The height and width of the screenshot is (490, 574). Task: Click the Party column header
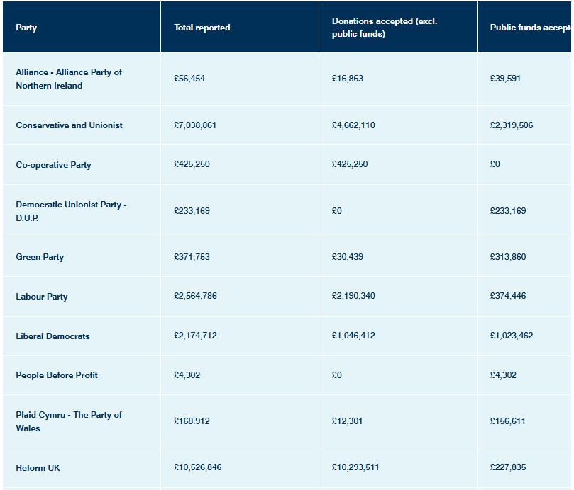pyautogui.click(x=26, y=28)
